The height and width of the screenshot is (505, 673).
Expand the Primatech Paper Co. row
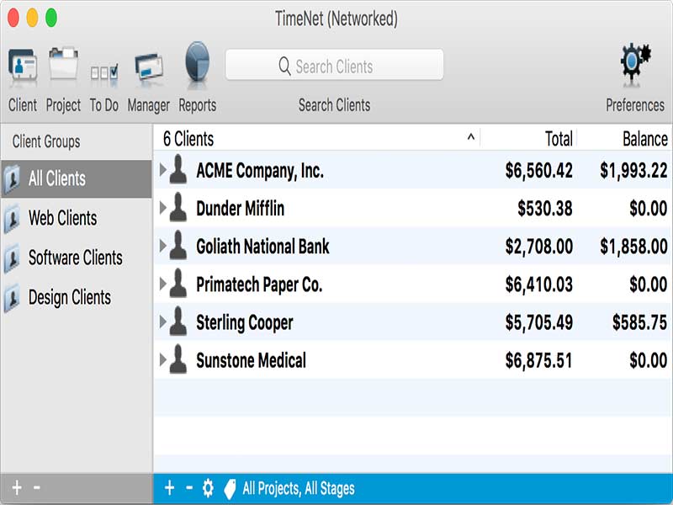(162, 284)
